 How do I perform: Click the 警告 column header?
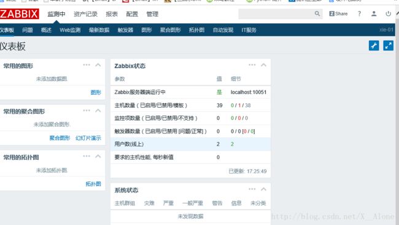(x=217, y=203)
